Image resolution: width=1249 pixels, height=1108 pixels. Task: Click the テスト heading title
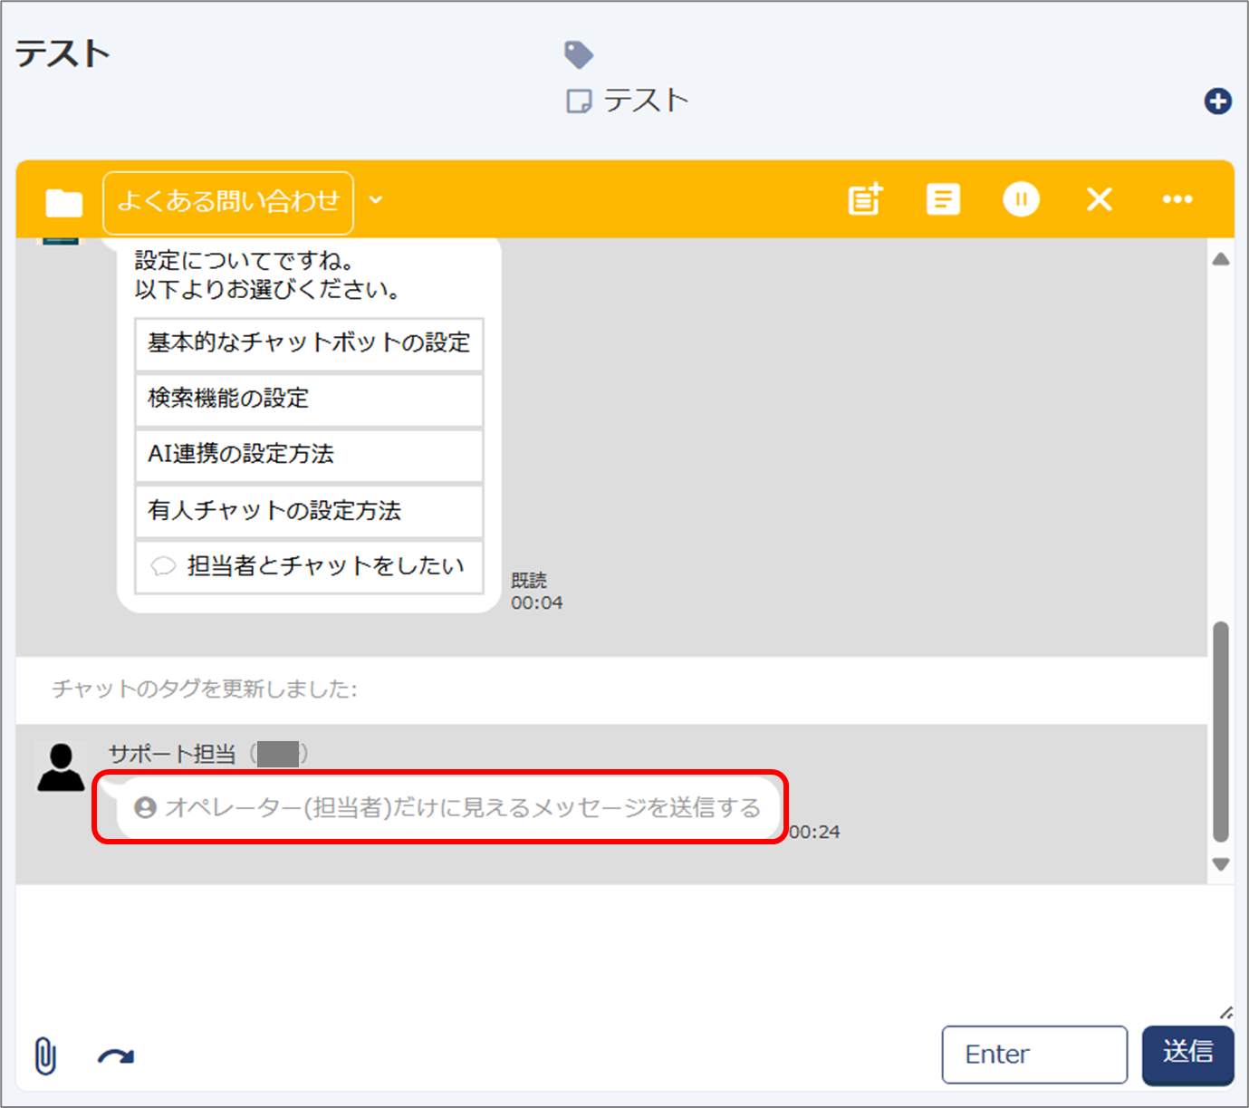pos(62,53)
